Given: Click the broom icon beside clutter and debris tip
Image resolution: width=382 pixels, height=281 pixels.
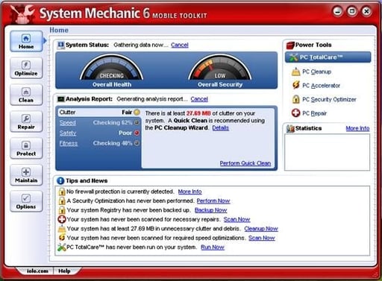Looking at the screenshot, I should (x=62, y=229).
